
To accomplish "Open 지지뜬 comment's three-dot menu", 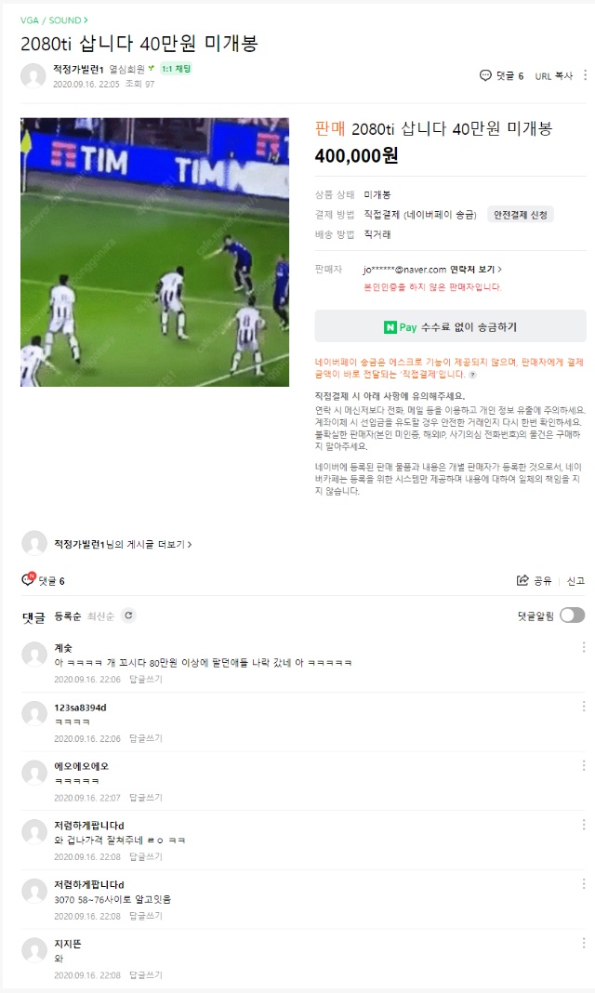I will pyautogui.click(x=584, y=943).
